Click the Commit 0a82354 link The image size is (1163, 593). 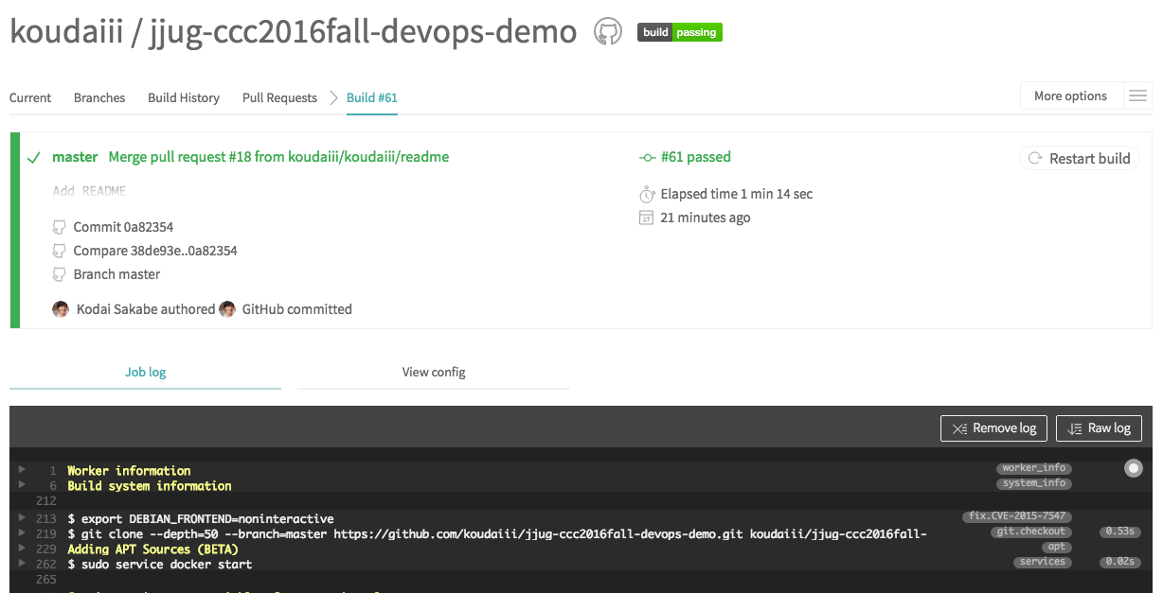[123, 227]
